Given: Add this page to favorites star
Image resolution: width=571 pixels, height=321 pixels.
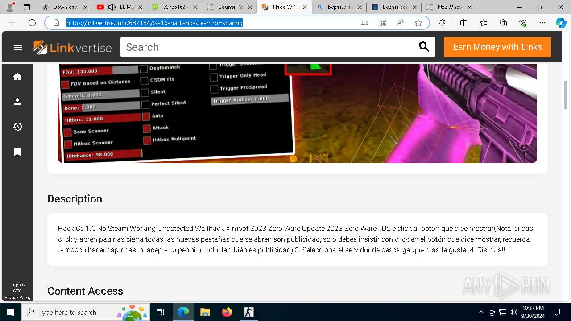Looking at the screenshot, I should point(418,23).
